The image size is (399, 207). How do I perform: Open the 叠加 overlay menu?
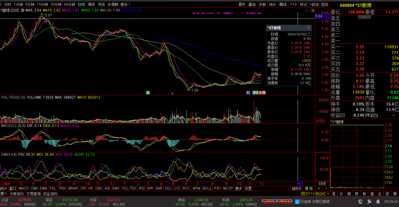click(x=252, y=4)
